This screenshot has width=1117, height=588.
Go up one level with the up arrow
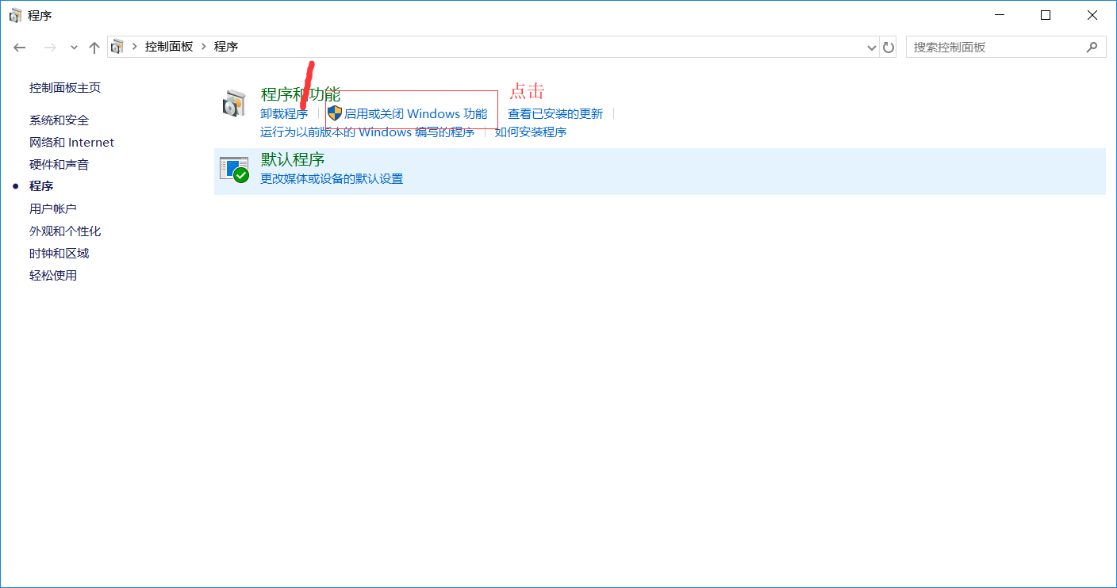pyautogui.click(x=94, y=48)
